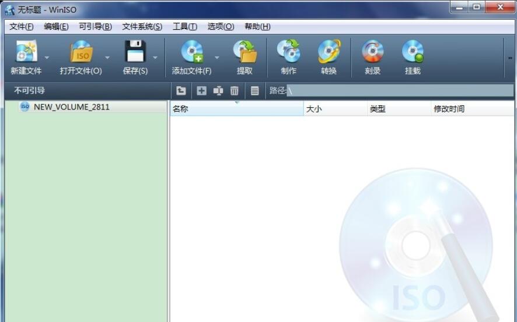Sort by the 修改时间 column header
Screen dimensions: 517x322
(473, 109)
